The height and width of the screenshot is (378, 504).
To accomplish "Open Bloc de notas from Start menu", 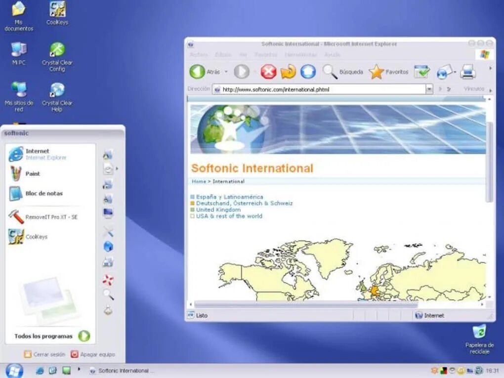I will point(36,194).
